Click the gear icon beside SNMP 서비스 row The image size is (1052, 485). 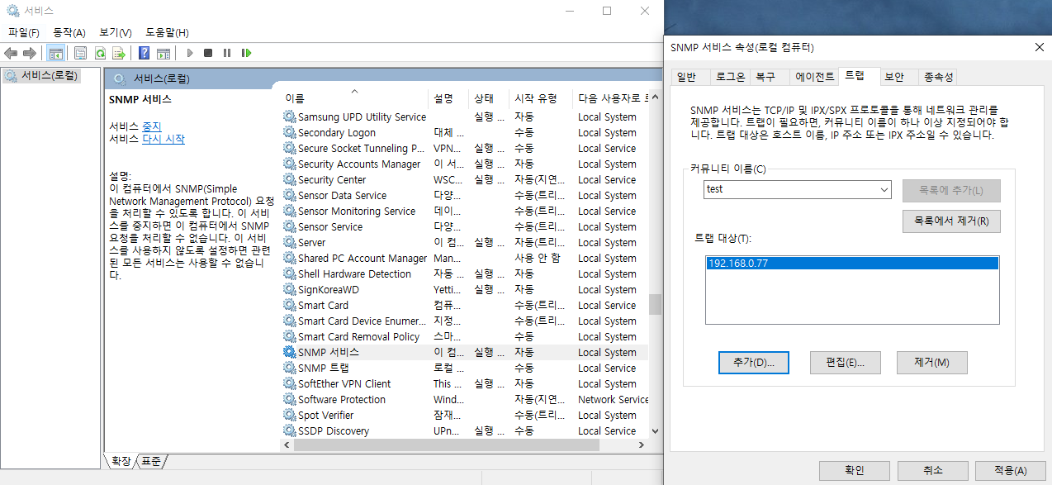pyautogui.click(x=289, y=352)
